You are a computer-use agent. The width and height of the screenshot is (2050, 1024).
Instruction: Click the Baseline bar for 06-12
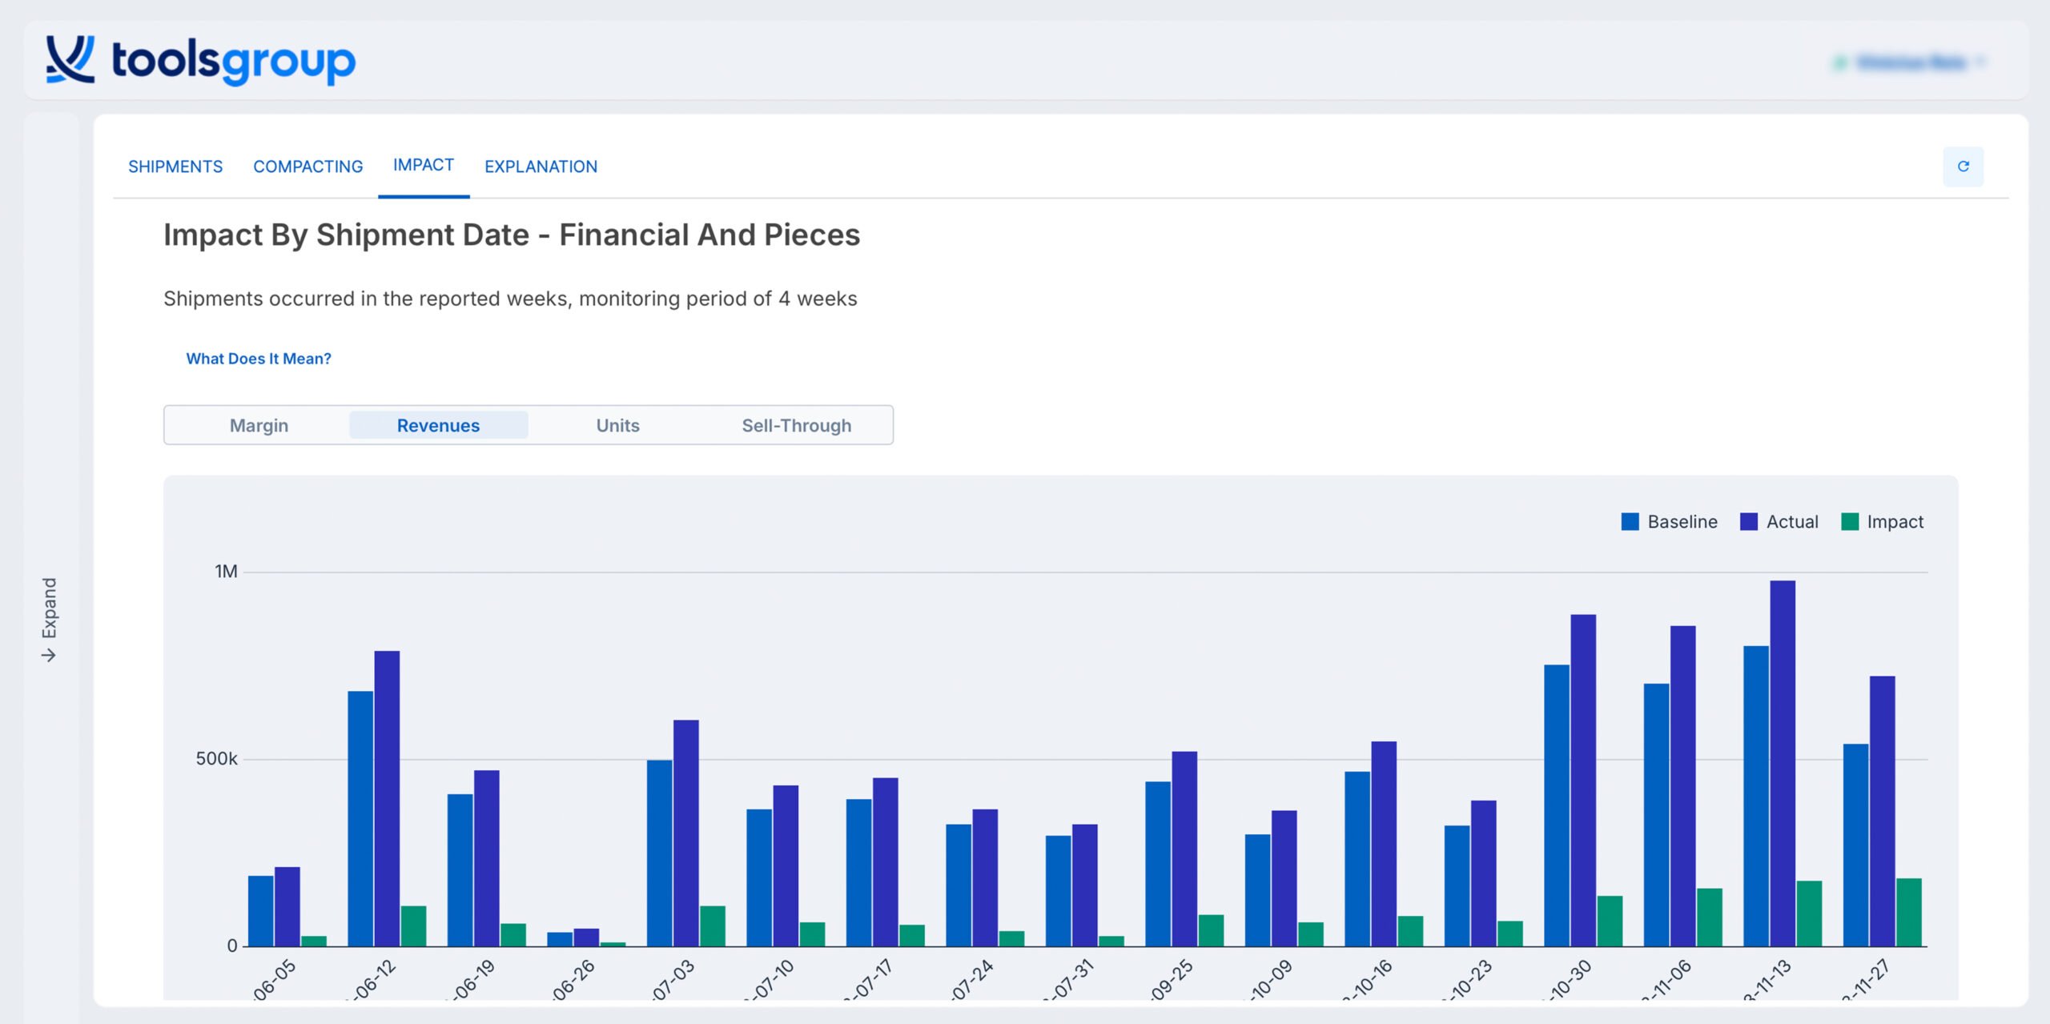(360, 818)
